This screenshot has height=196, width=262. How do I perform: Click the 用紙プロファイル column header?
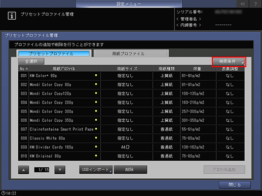pos(64,69)
